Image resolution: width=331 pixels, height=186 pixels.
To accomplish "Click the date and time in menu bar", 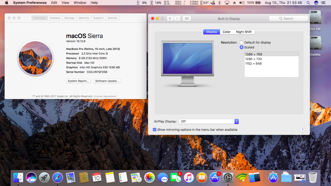I will click(x=283, y=3).
